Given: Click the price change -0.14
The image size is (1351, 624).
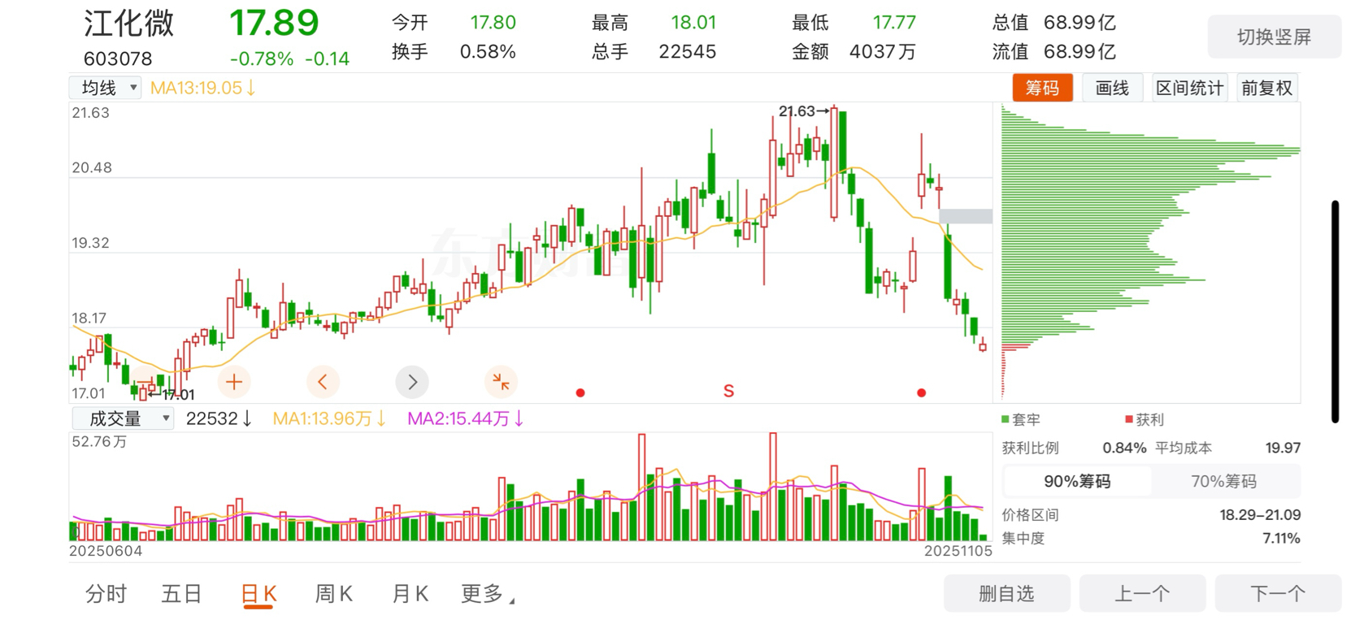Looking at the screenshot, I should point(328,58).
